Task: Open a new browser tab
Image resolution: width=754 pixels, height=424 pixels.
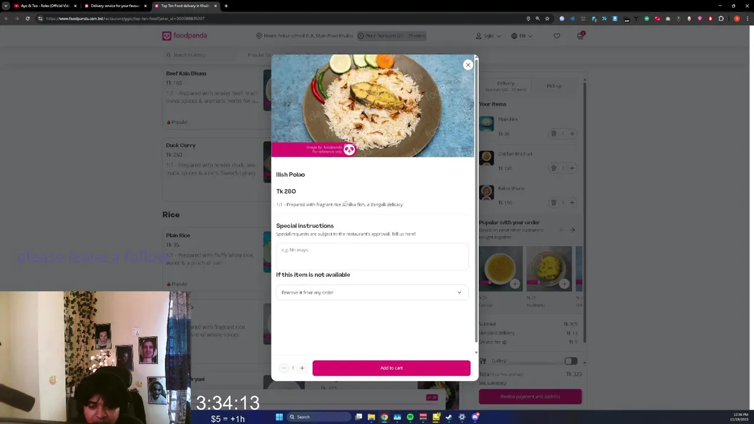Action: 226,6
